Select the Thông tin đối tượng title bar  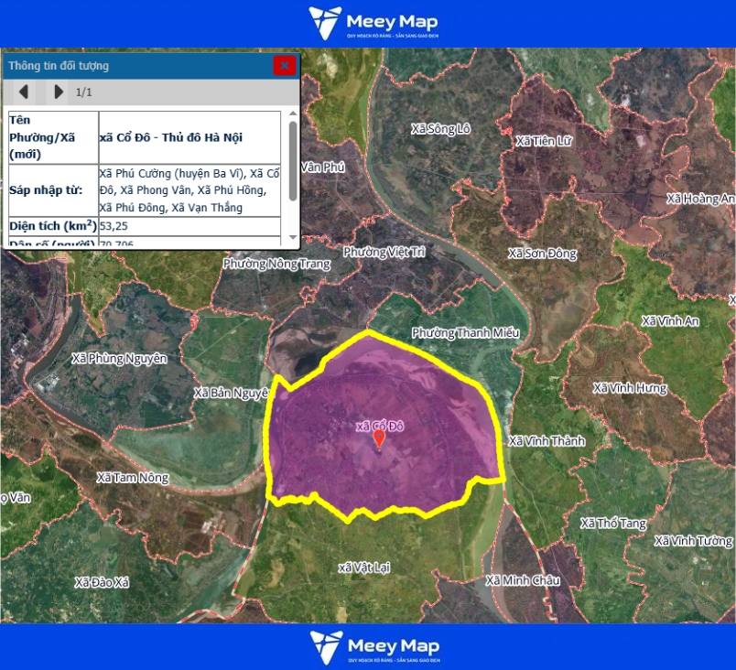click(137, 65)
